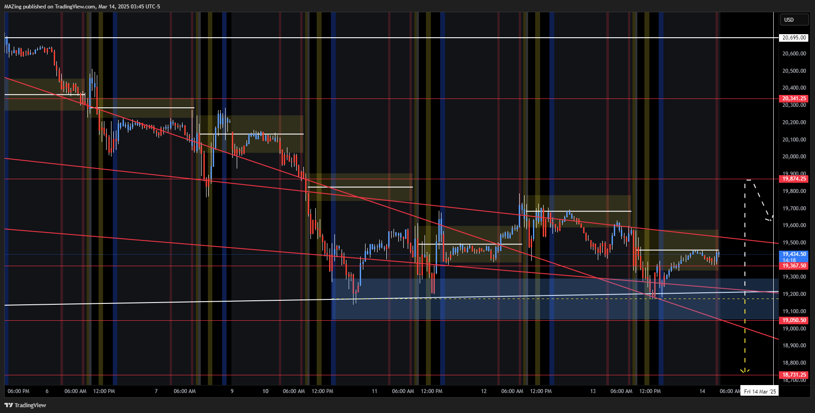Click the 20,600.00 price axis value
The height and width of the screenshot is (413, 815).
click(x=794, y=54)
